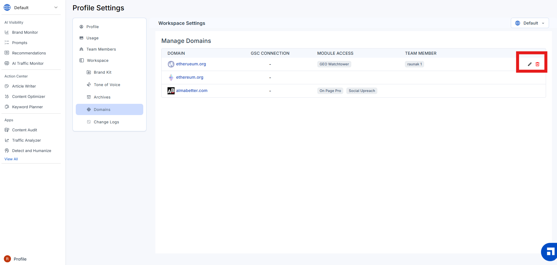Viewport: 557px width, 265px height.
Task: Click the almabetter.com AB favicon
Action: tap(171, 91)
